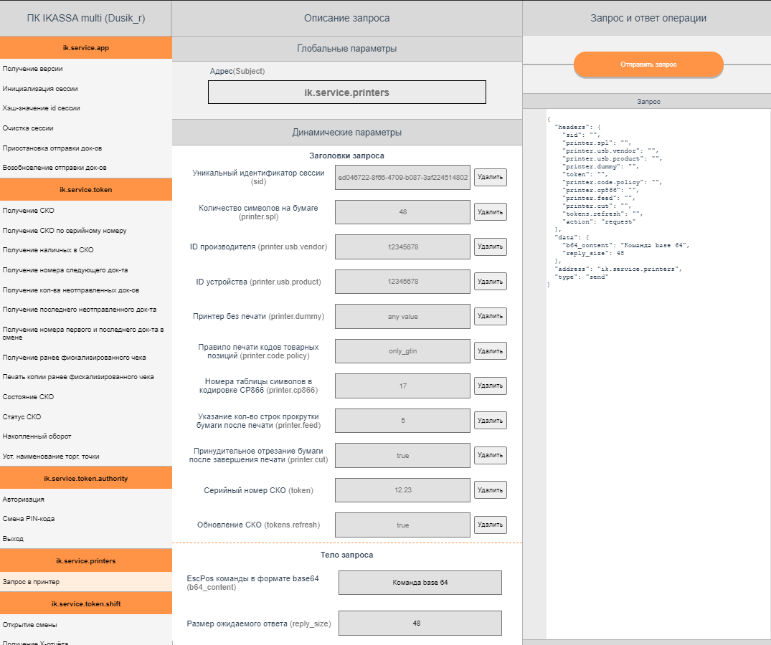Click the printer.code.policy field with only_gtin

(x=402, y=351)
